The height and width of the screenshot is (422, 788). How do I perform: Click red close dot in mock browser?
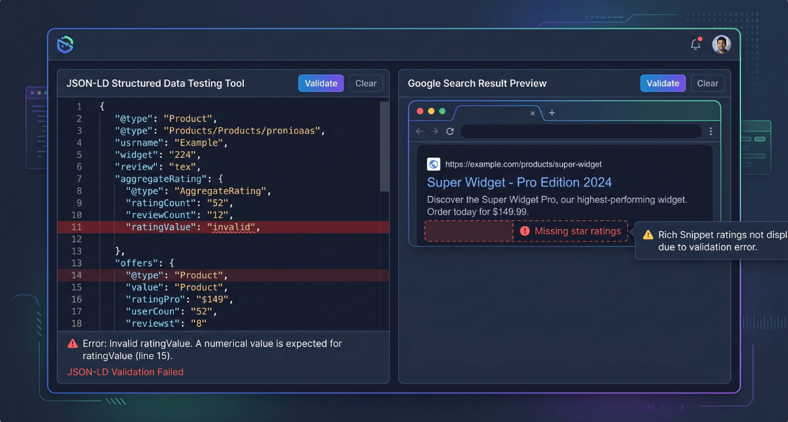tap(420, 111)
